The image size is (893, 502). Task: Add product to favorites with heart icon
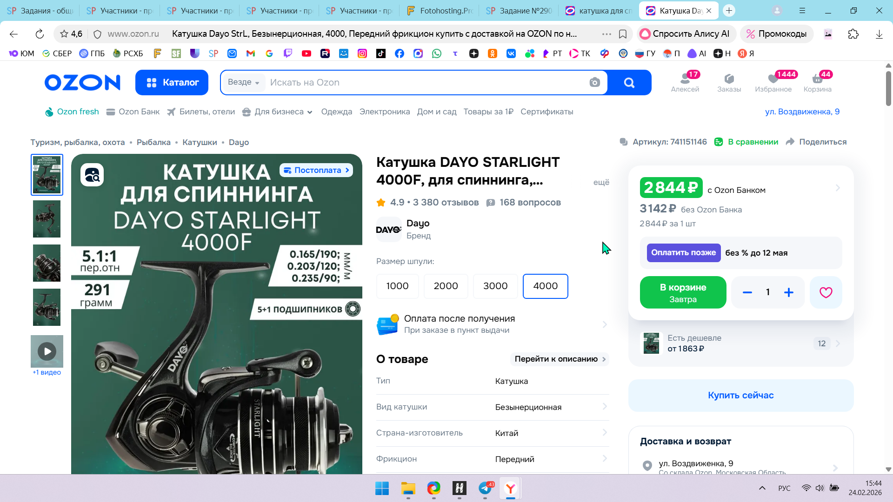(826, 292)
